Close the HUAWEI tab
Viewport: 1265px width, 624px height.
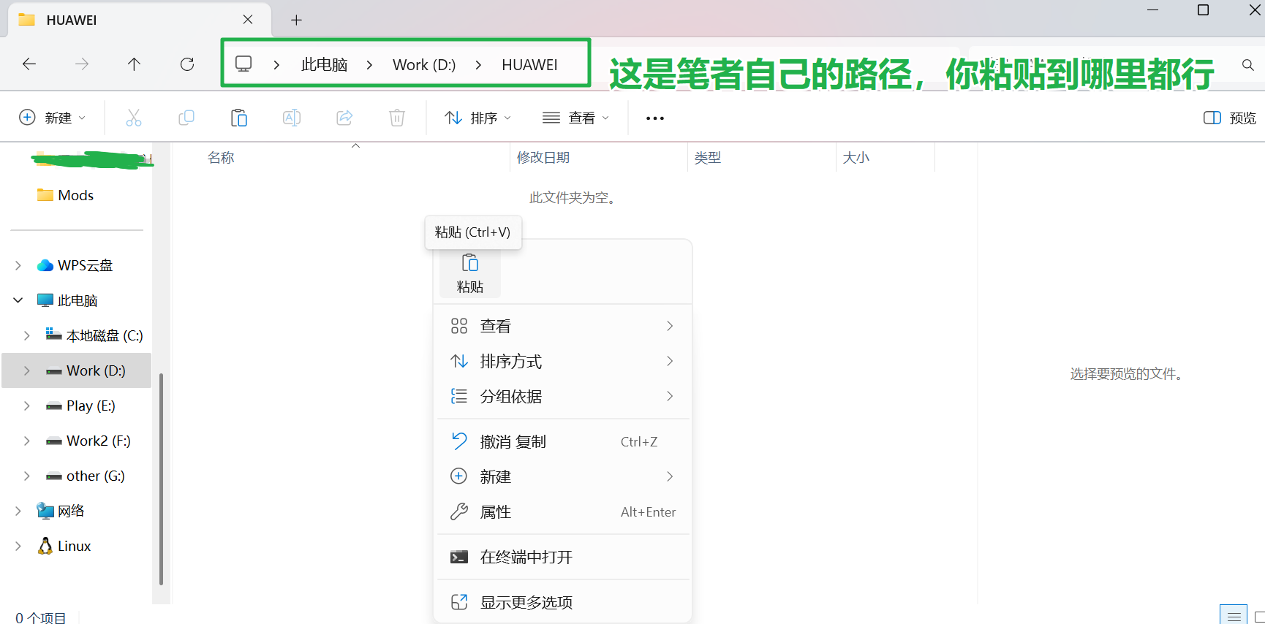point(248,20)
